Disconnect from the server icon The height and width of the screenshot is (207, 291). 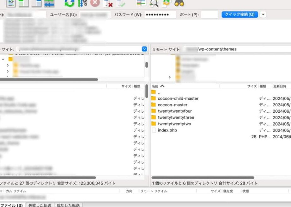pos(108,3)
